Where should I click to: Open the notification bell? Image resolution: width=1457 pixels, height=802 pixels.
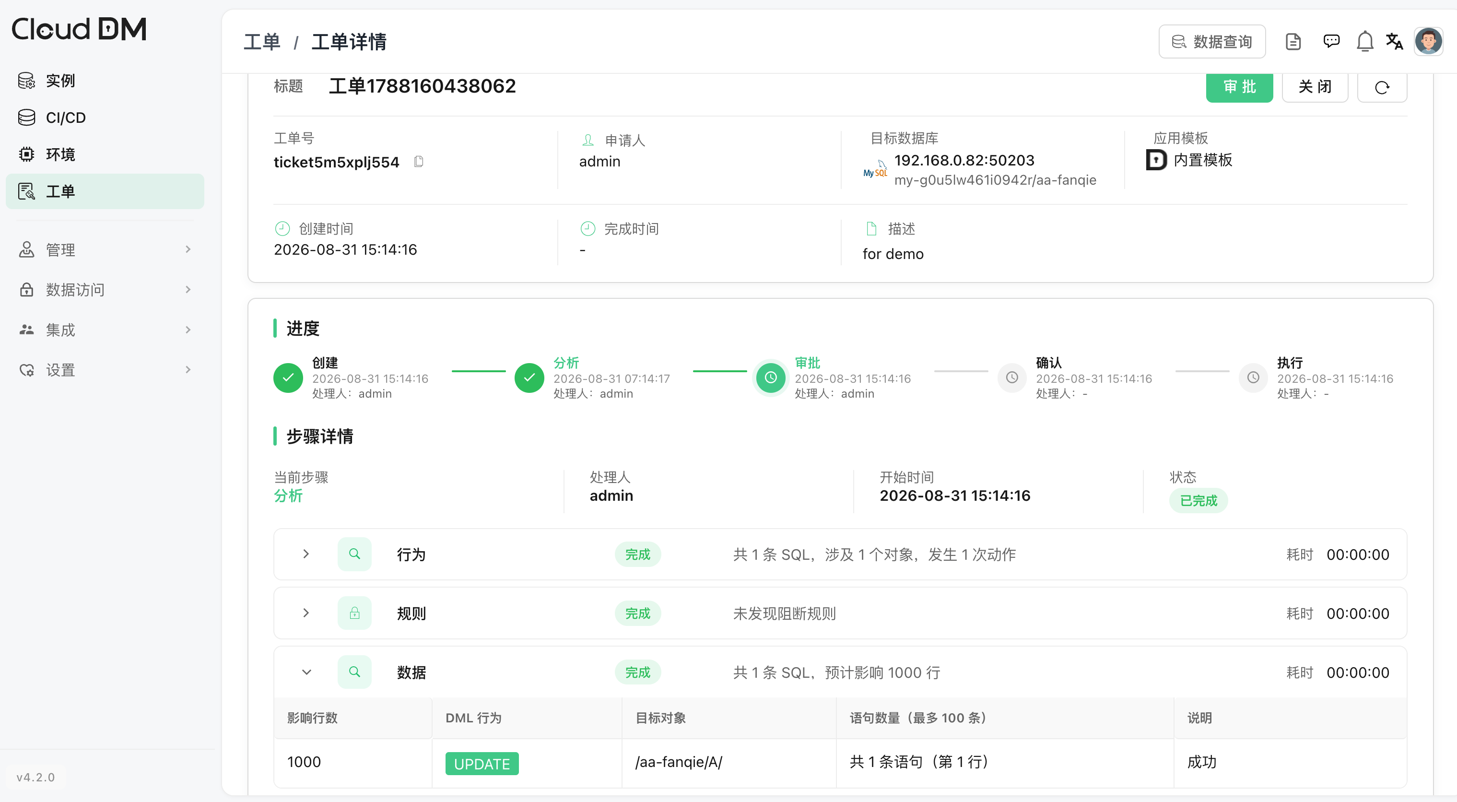(x=1365, y=41)
